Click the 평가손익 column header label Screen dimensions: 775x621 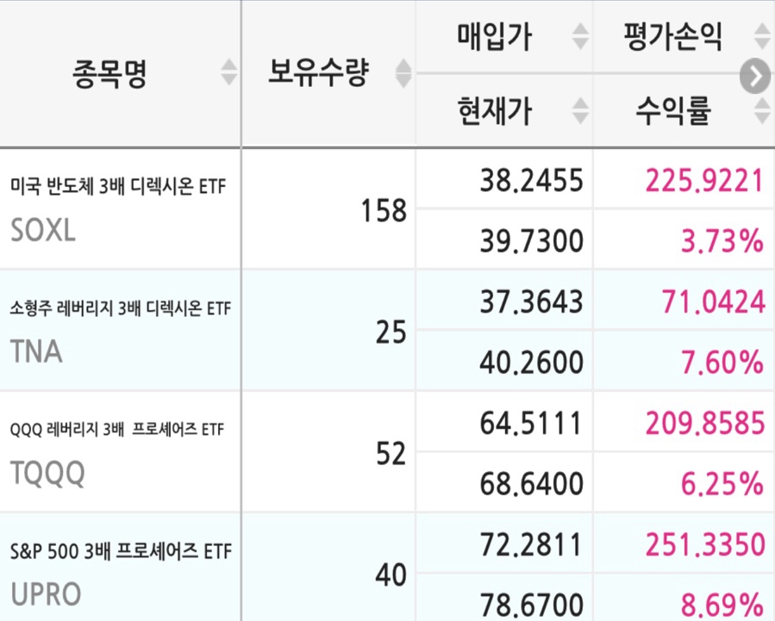pyautogui.click(x=672, y=36)
